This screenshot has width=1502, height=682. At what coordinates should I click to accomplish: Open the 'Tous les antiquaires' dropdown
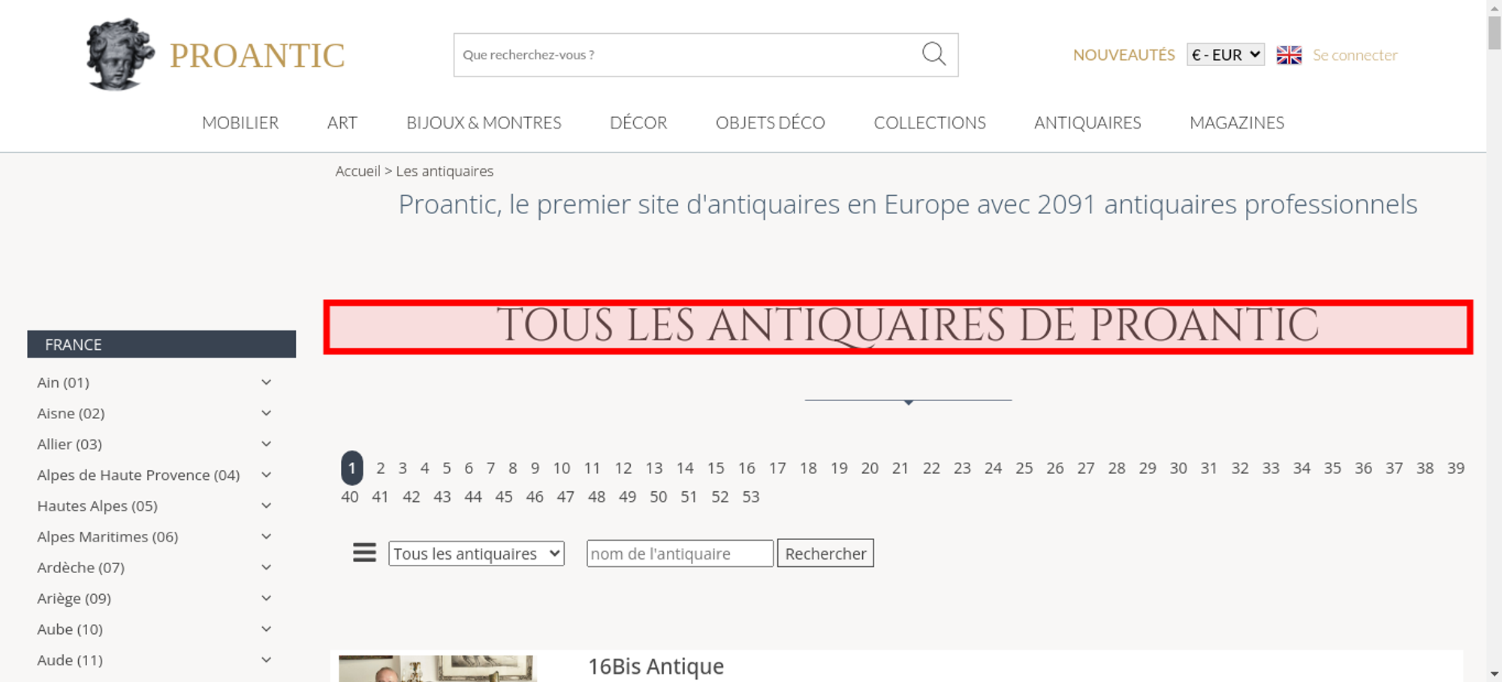pos(476,554)
